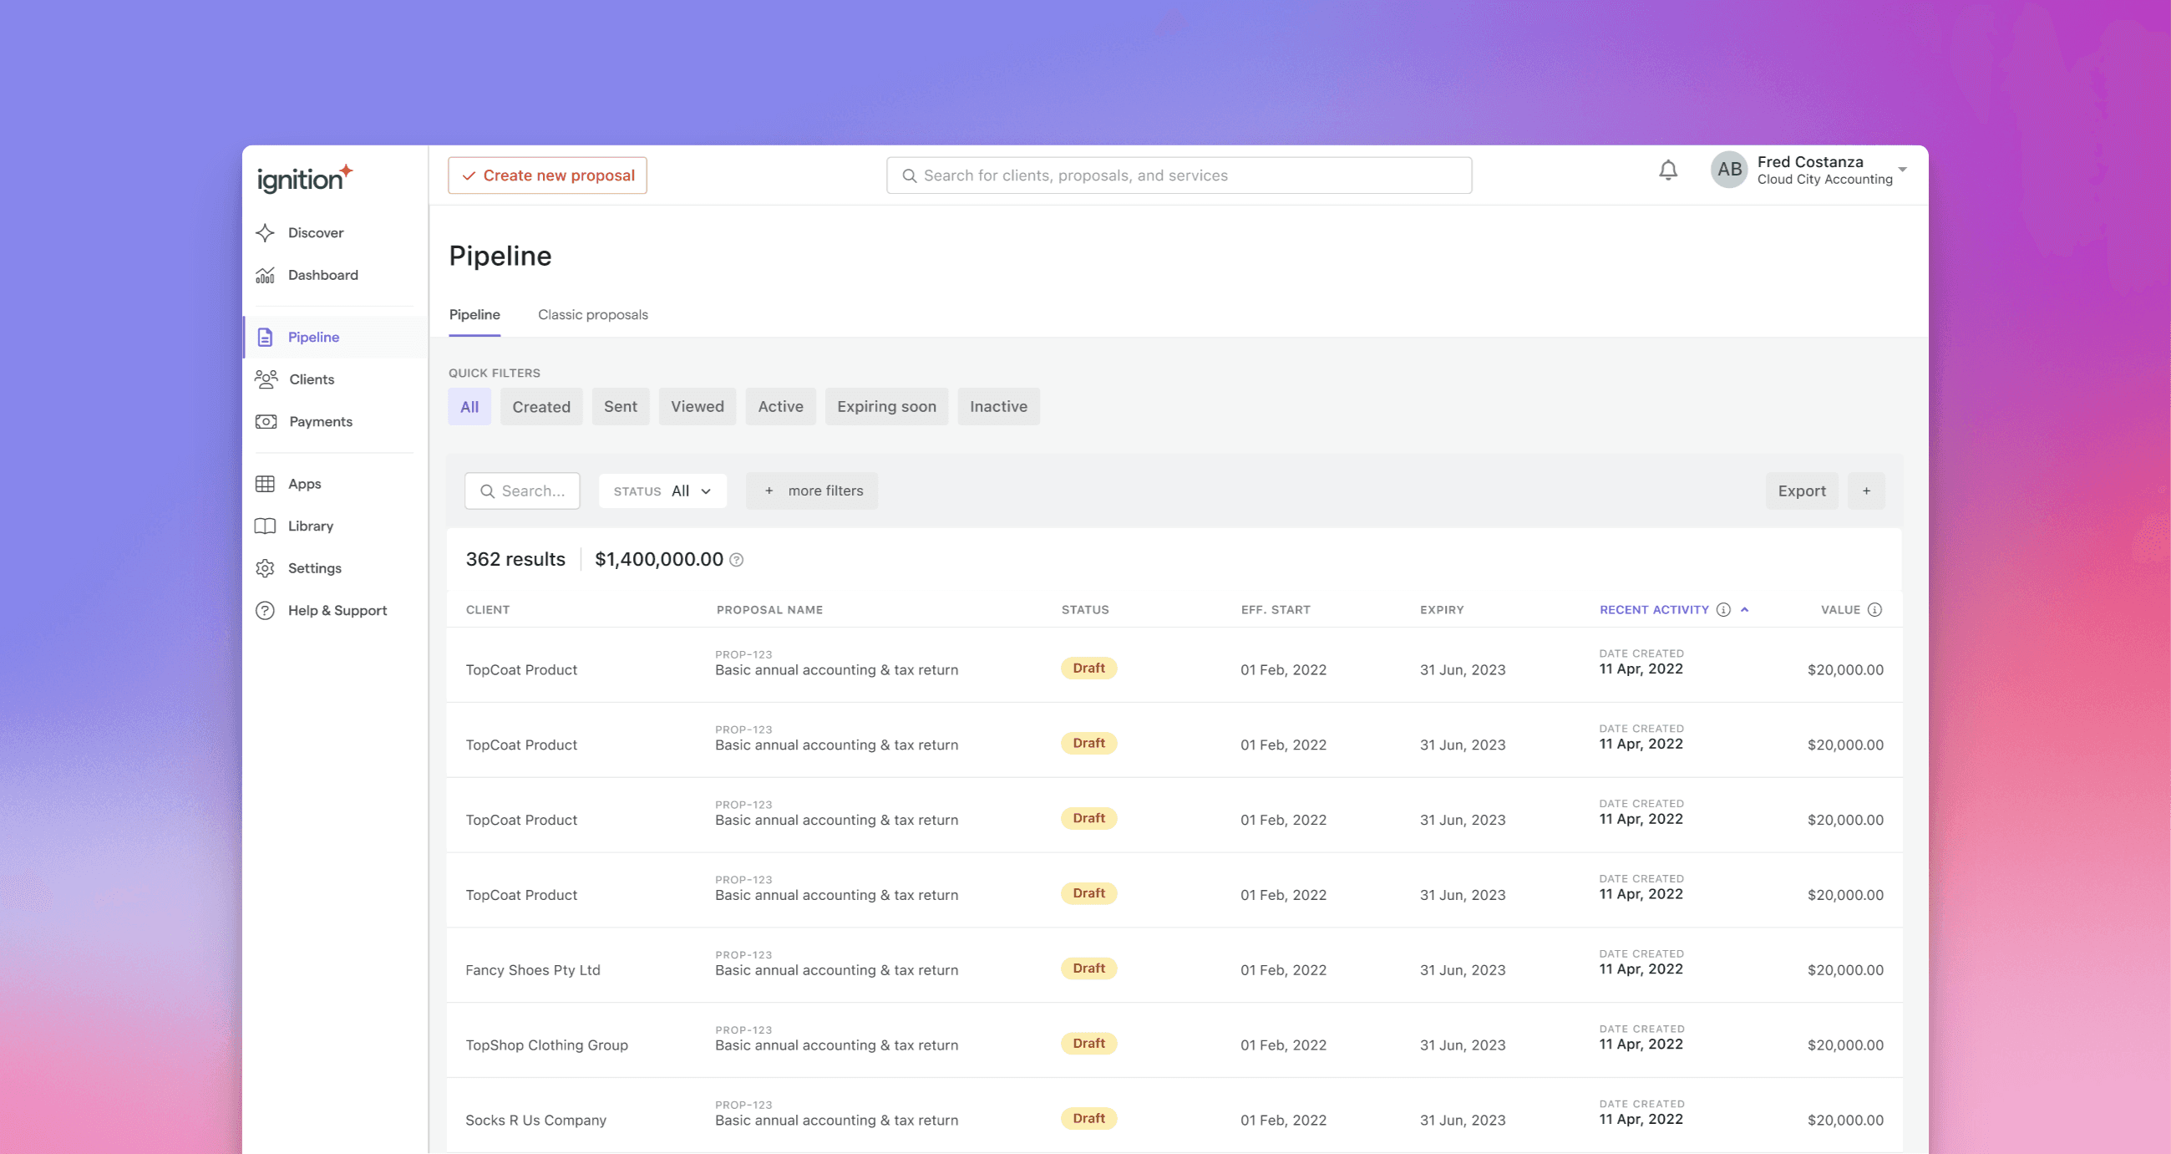Toggle Recent Activity sort arrow
The width and height of the screenshot is (2171, 1154).
pyautogui.click(x=1745, y=609)
